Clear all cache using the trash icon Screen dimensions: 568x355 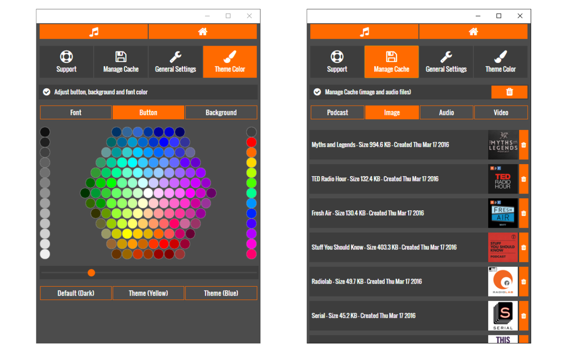pyautogui.click(x=509, y=92)
